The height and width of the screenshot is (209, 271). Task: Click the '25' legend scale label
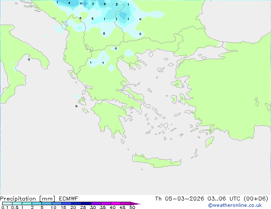click(x=83, y=207)
